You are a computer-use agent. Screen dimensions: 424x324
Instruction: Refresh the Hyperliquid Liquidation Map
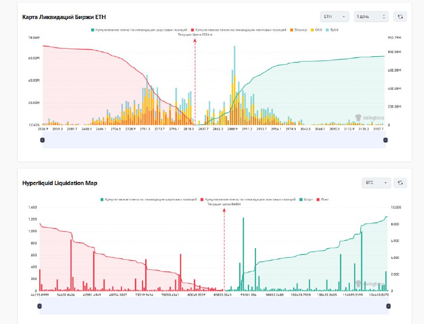[x=400, y=183]
